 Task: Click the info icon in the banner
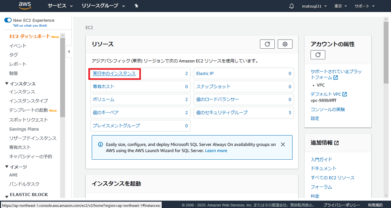coord(100,144)
